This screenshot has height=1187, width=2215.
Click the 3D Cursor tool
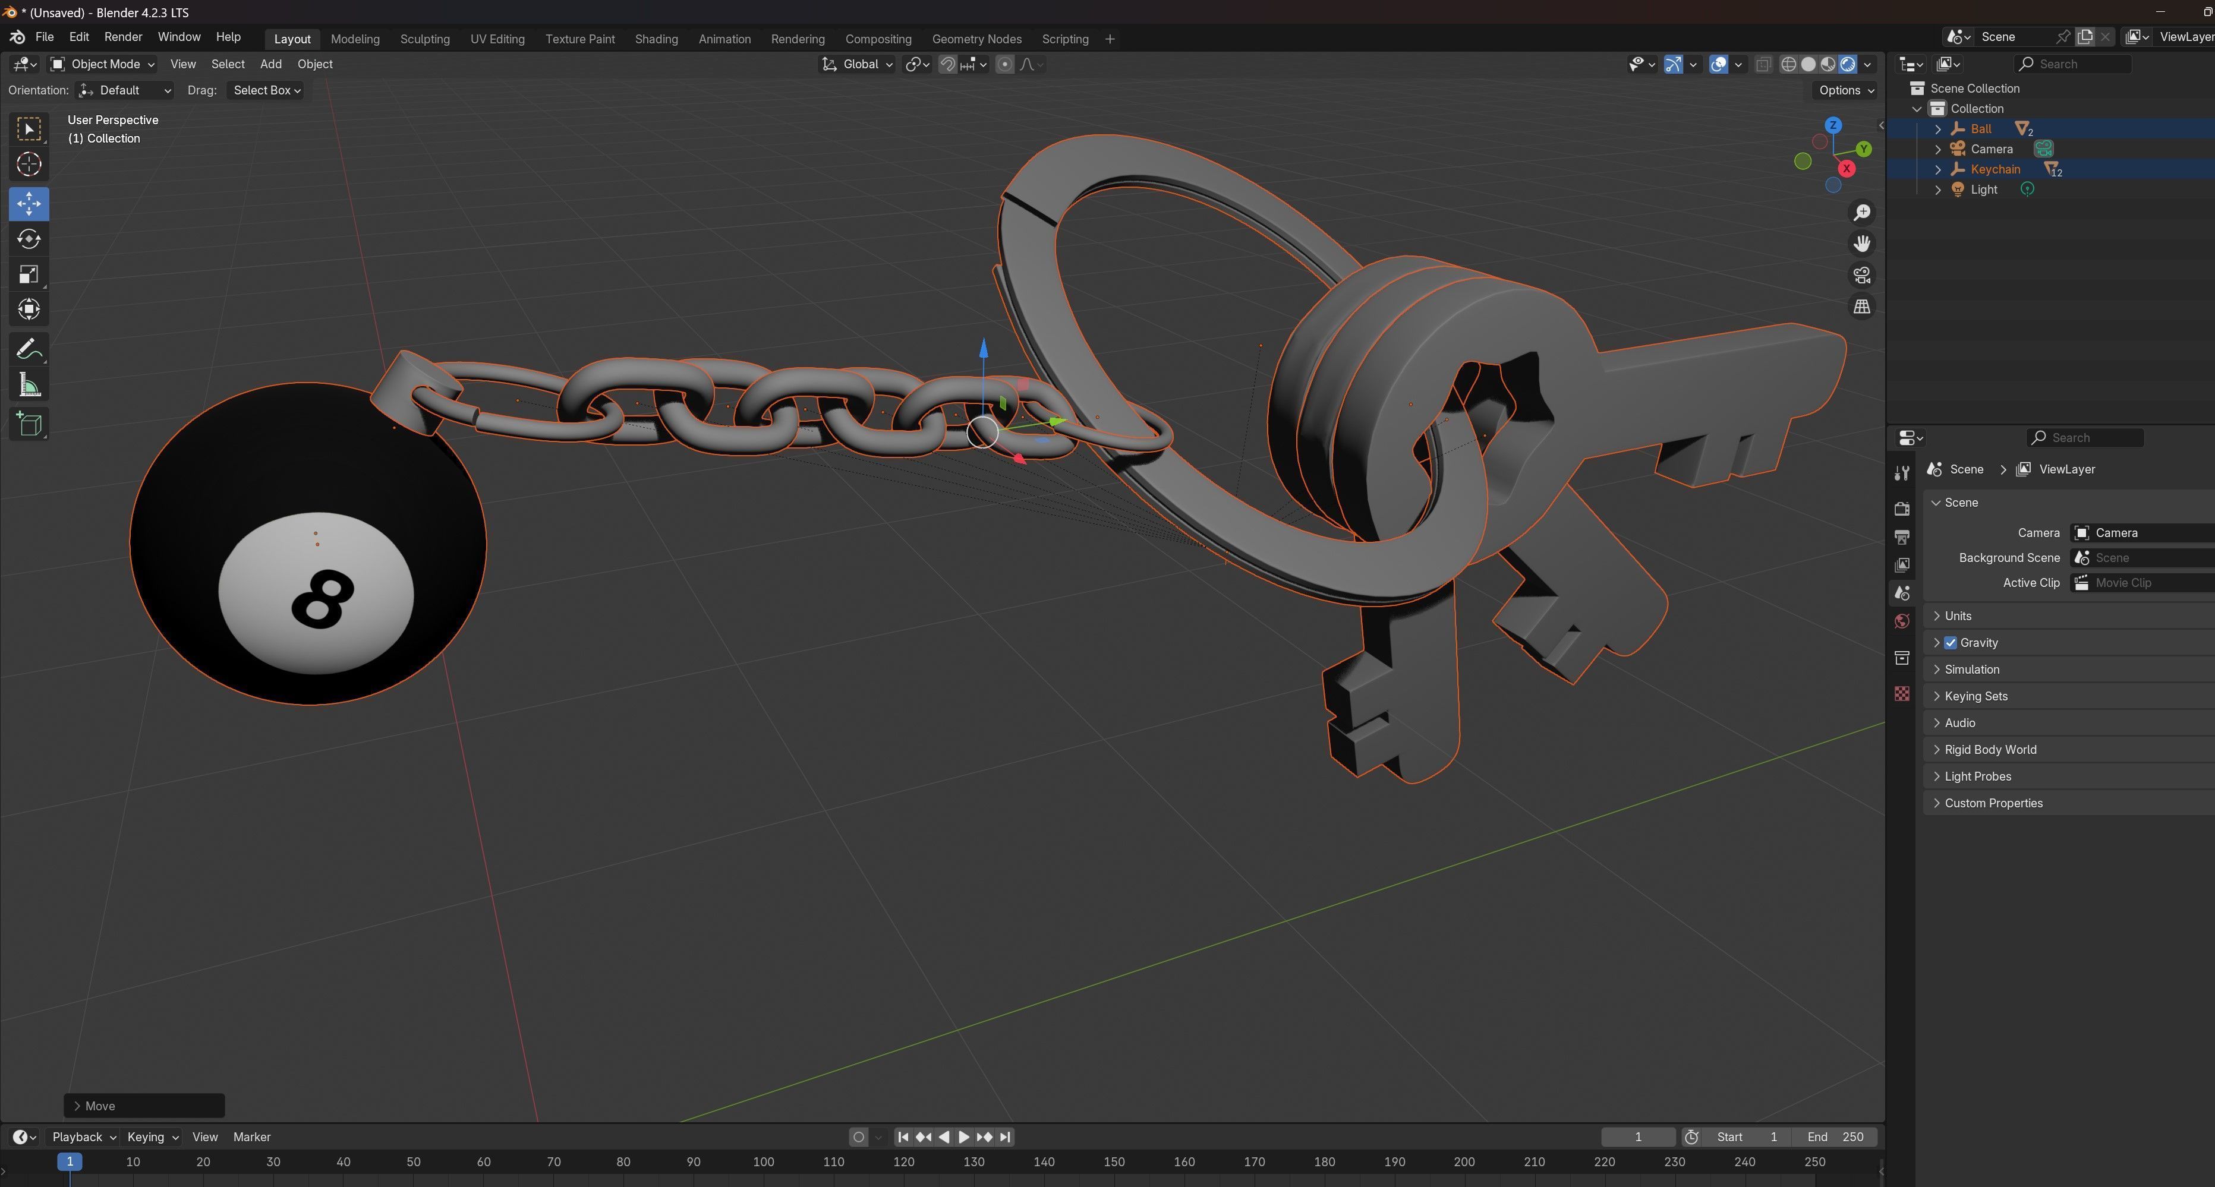(29, 164)
